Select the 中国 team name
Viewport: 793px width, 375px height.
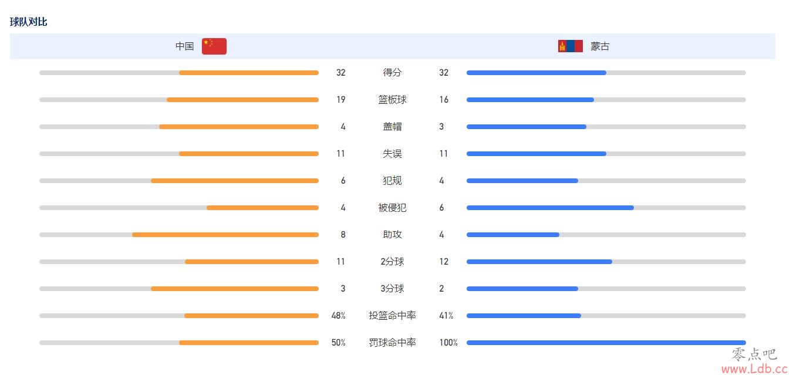[184, 46]
